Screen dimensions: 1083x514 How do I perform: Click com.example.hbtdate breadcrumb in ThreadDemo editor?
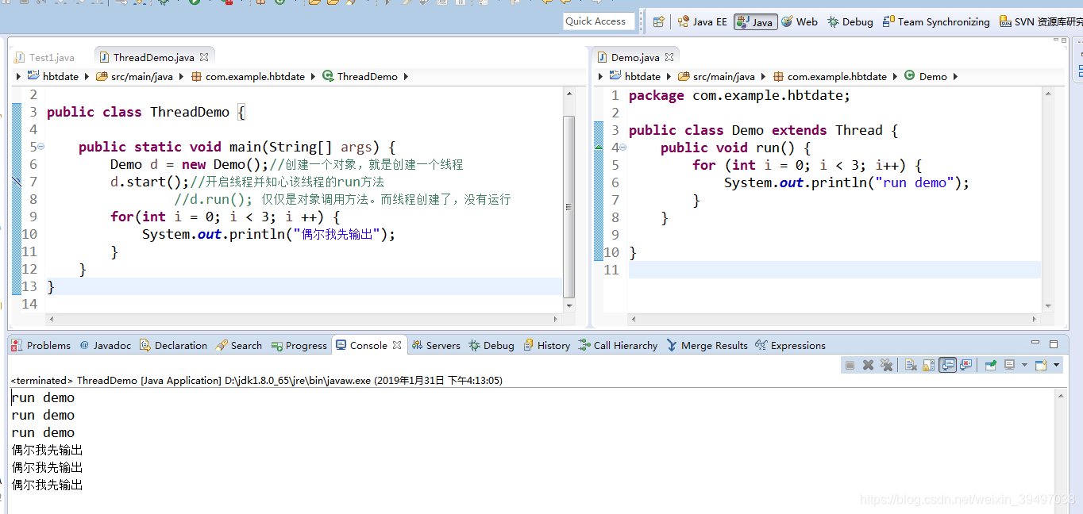pyautogui.click(x=248, y=77)
